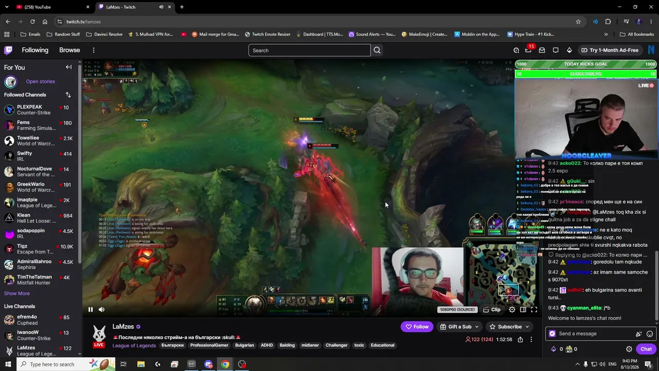This screenshot has height=371, width=659.
Task: Open Twitch notifications inbox with 15 badge
Action: click(528, 50)
